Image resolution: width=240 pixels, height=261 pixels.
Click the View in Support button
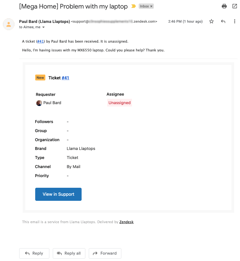tap(58, 194)
